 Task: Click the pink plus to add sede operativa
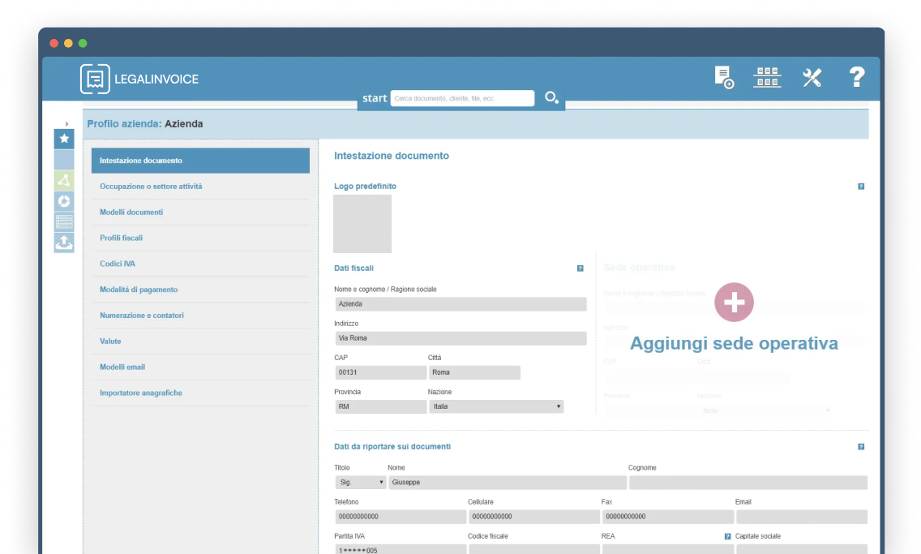tap(734, 303)
